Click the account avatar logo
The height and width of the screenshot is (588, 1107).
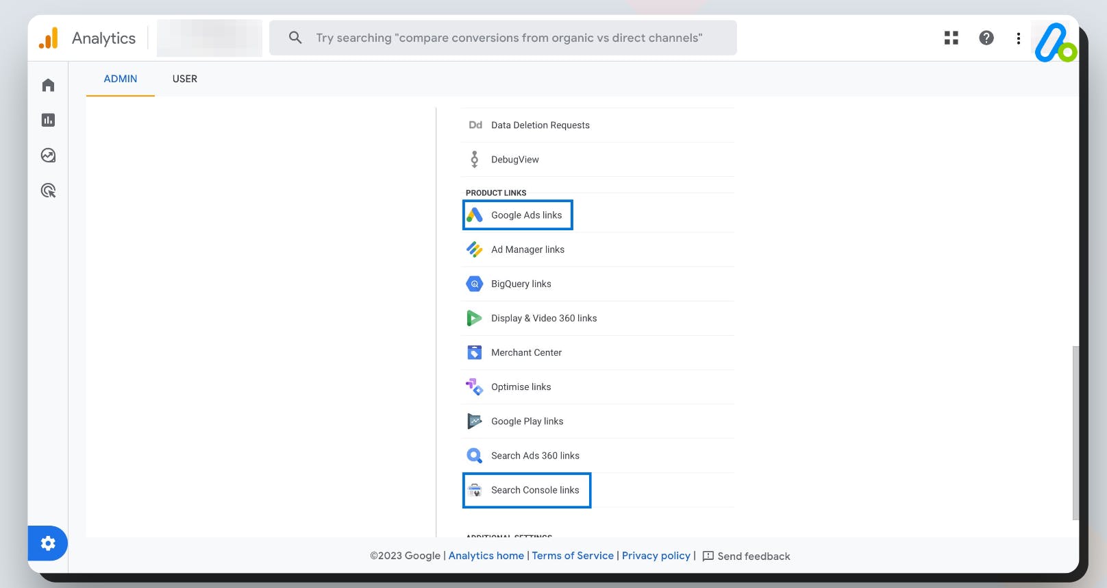pos(1055,42)
